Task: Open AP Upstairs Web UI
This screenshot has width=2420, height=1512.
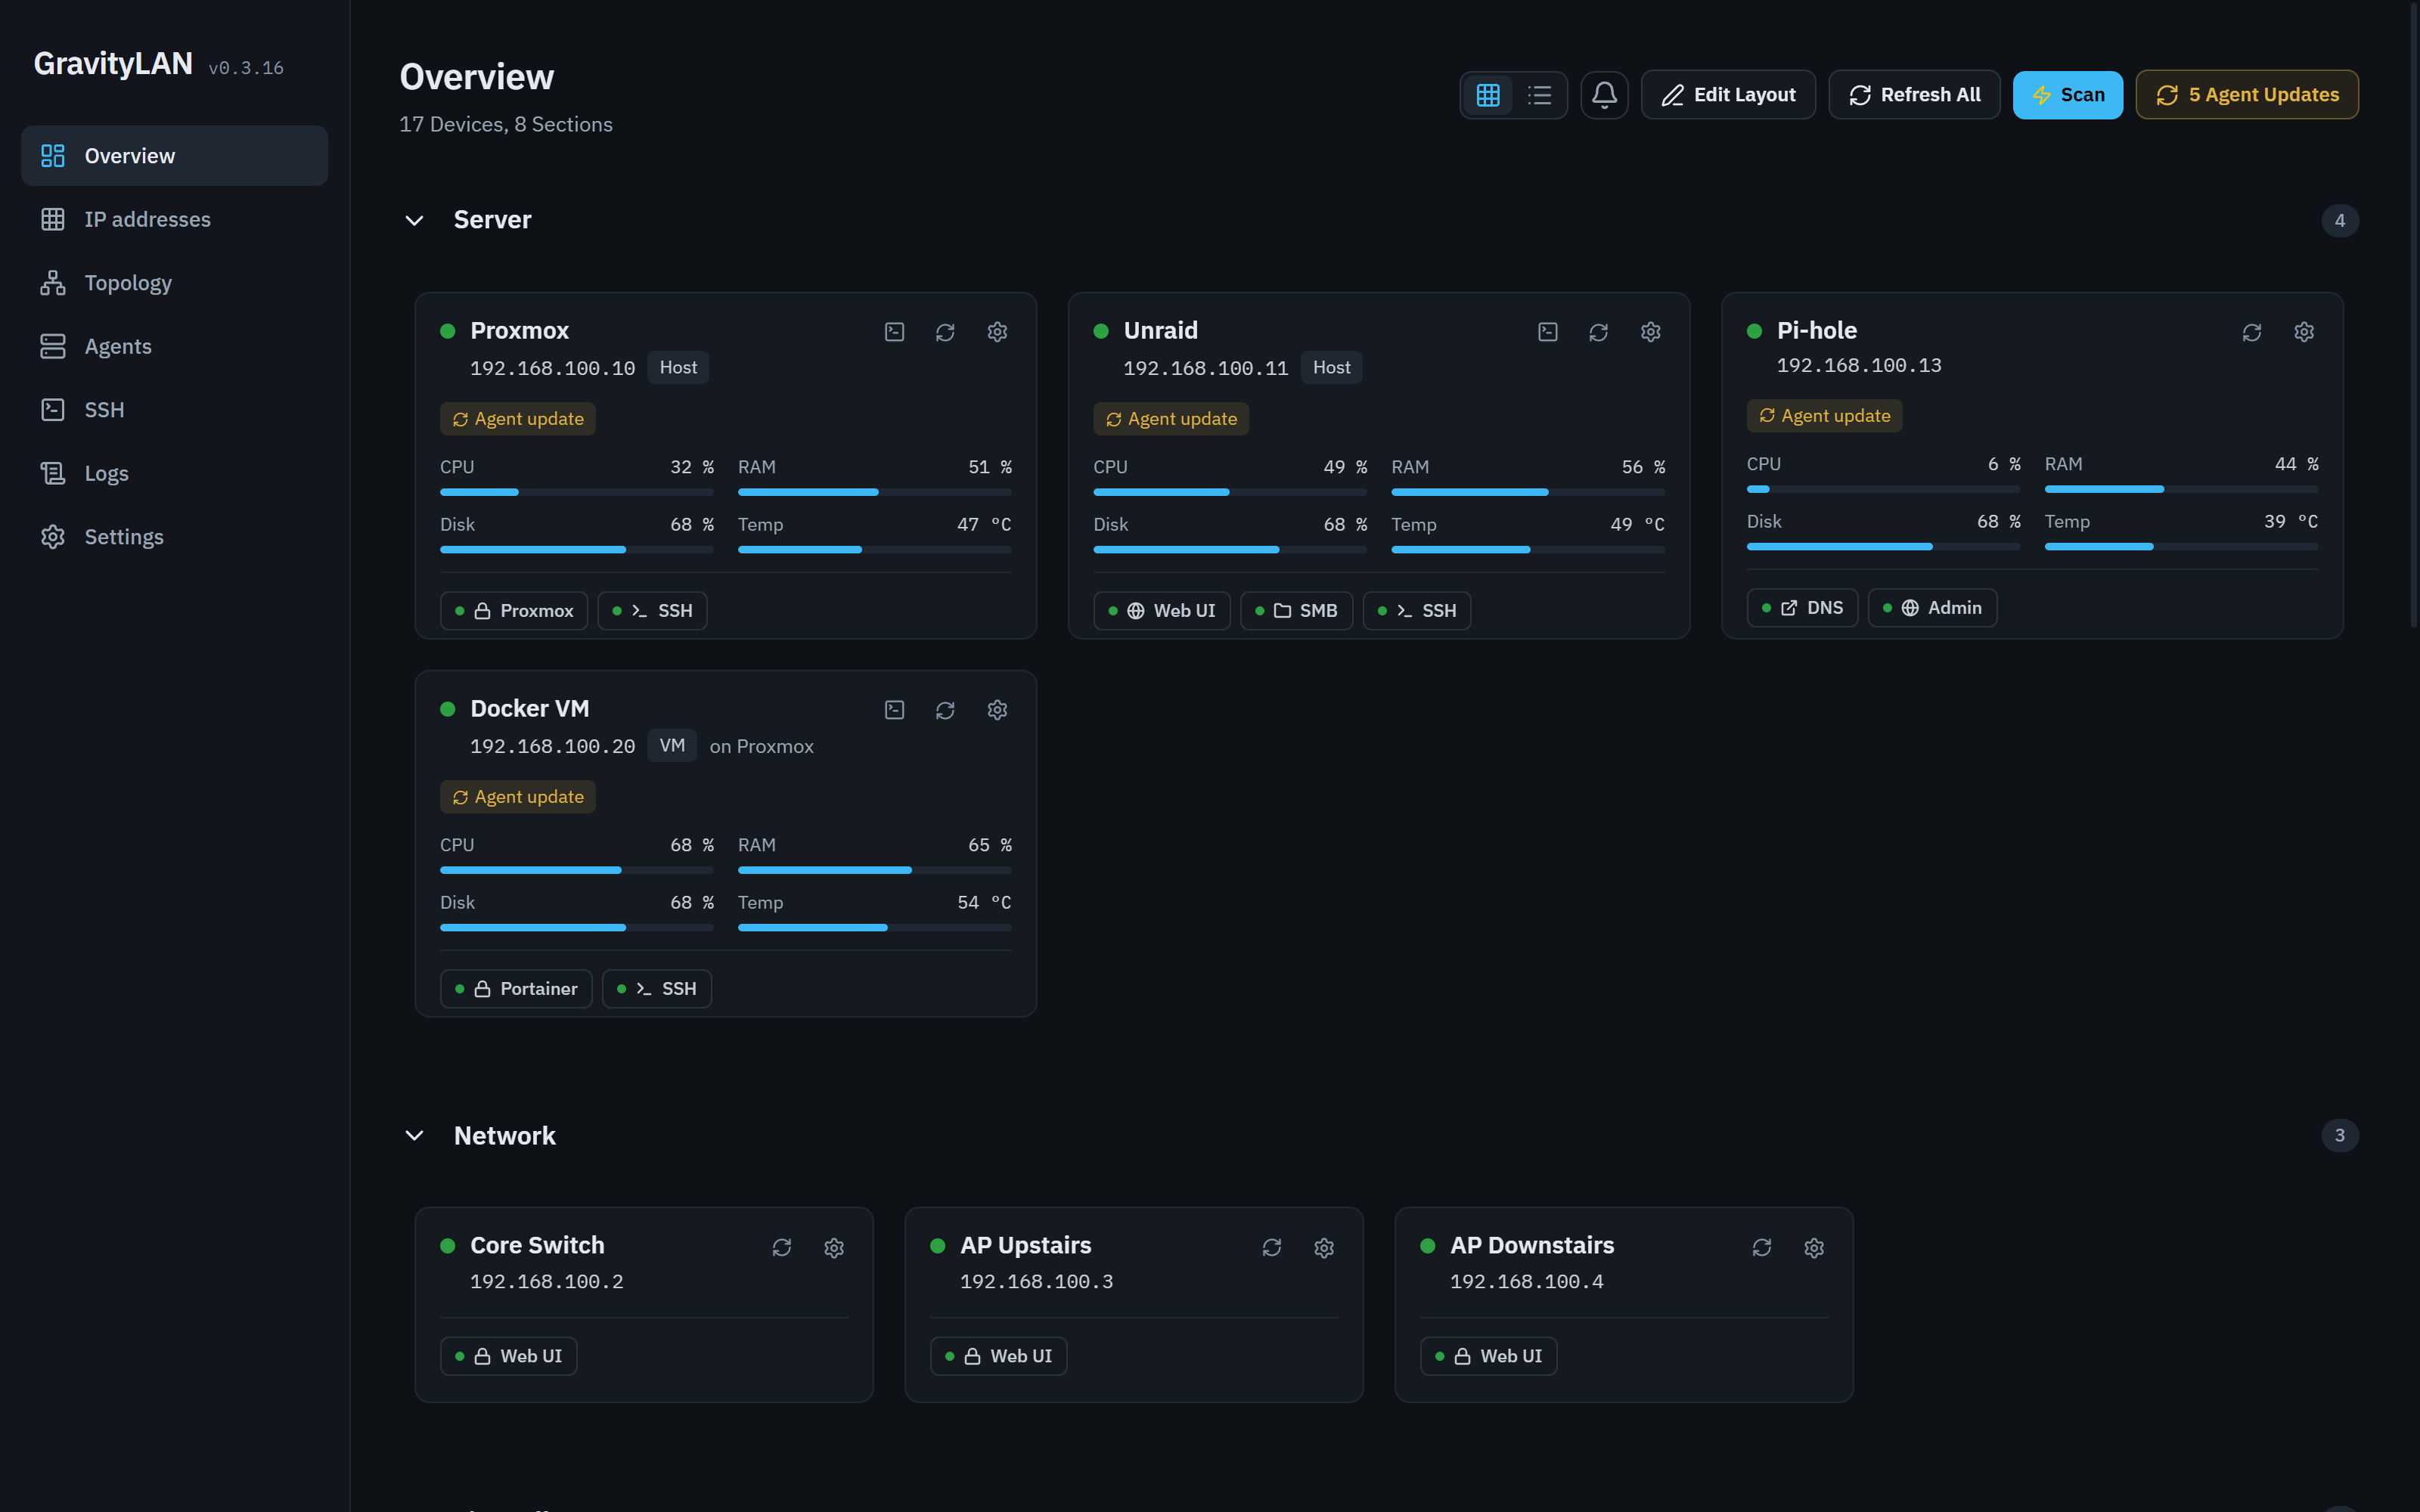Action: (998, 1357)
